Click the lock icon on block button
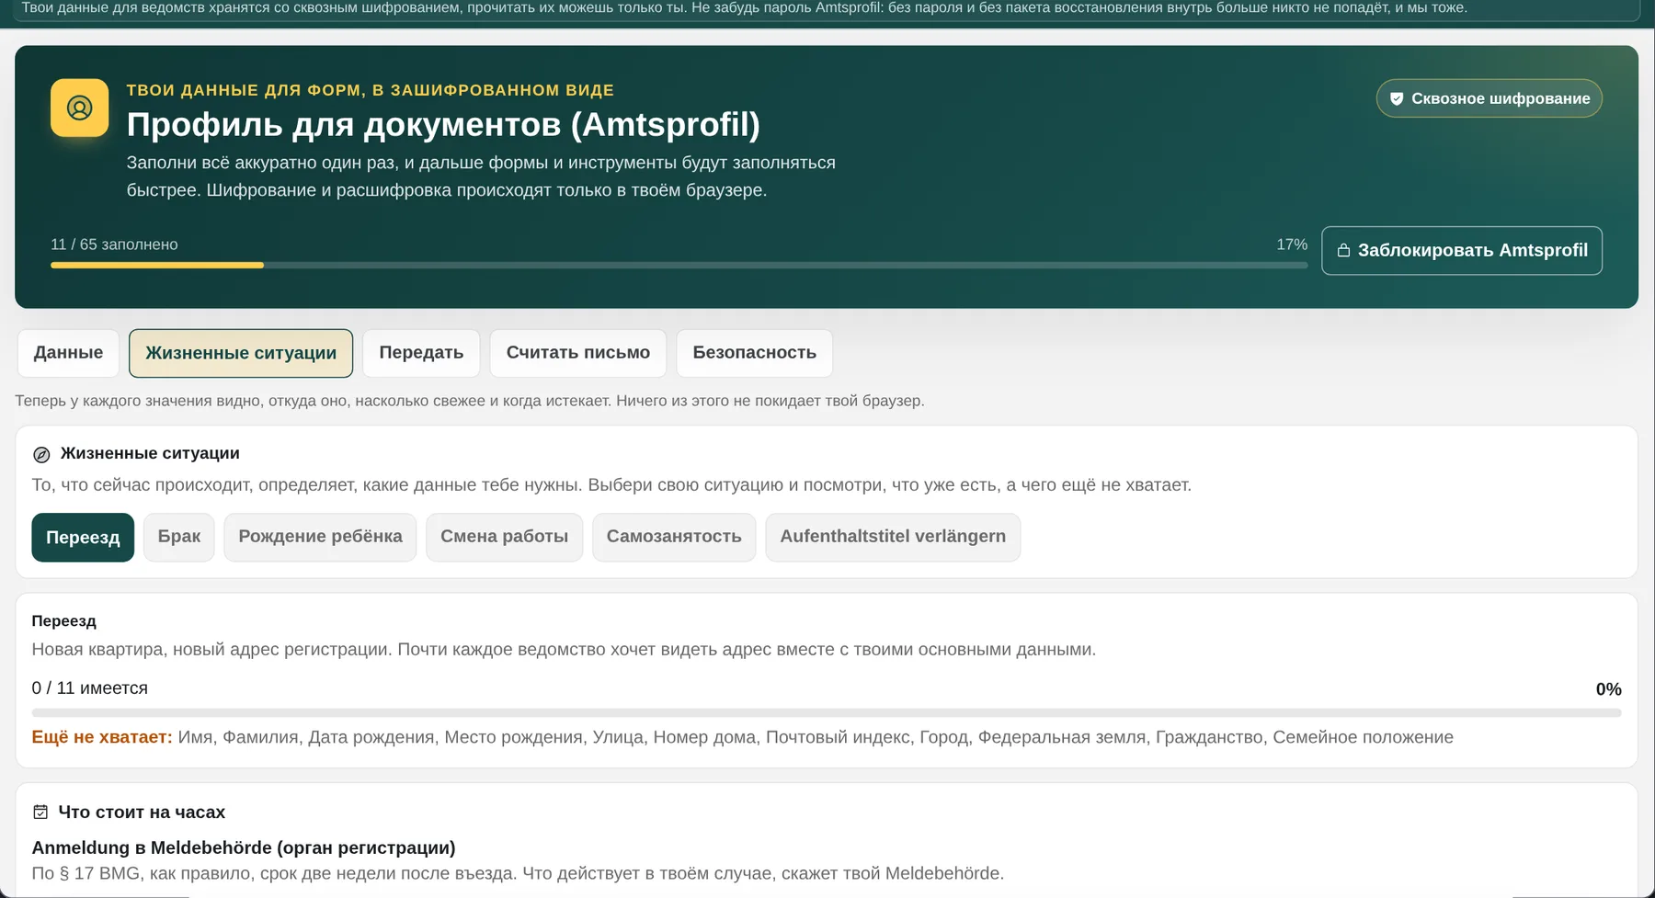1655x898 pixels. pos(1343,250)
